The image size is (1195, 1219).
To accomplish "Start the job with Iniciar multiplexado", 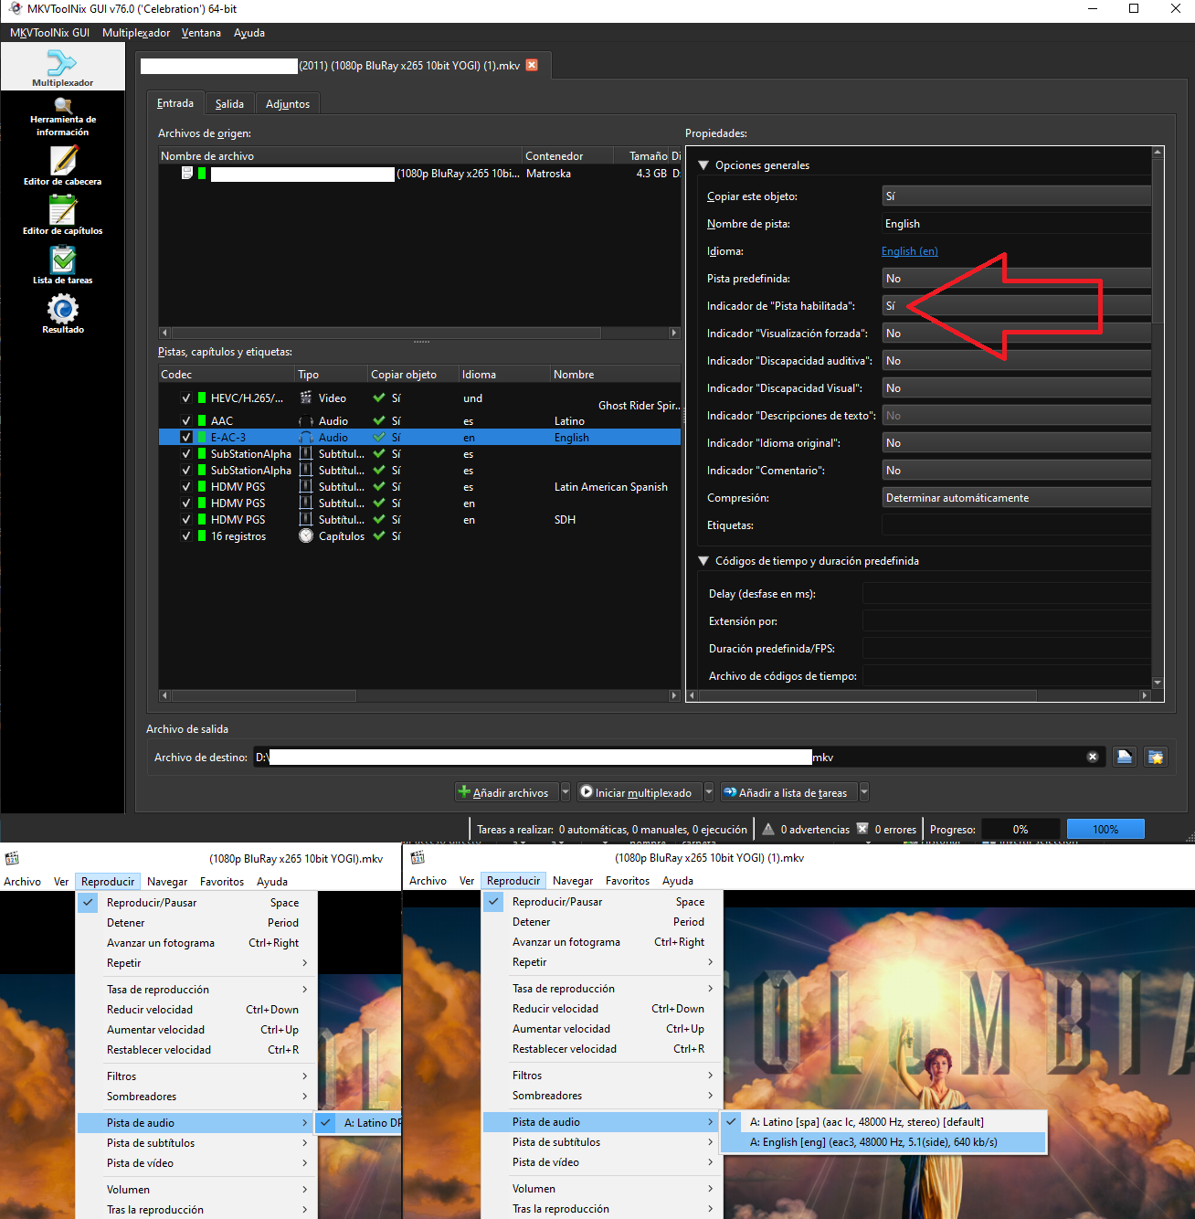I will [x=640, y=792].
